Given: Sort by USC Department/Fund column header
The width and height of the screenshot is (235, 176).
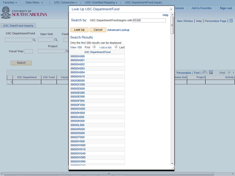Looking at the screenshot, I should point(97,52).
